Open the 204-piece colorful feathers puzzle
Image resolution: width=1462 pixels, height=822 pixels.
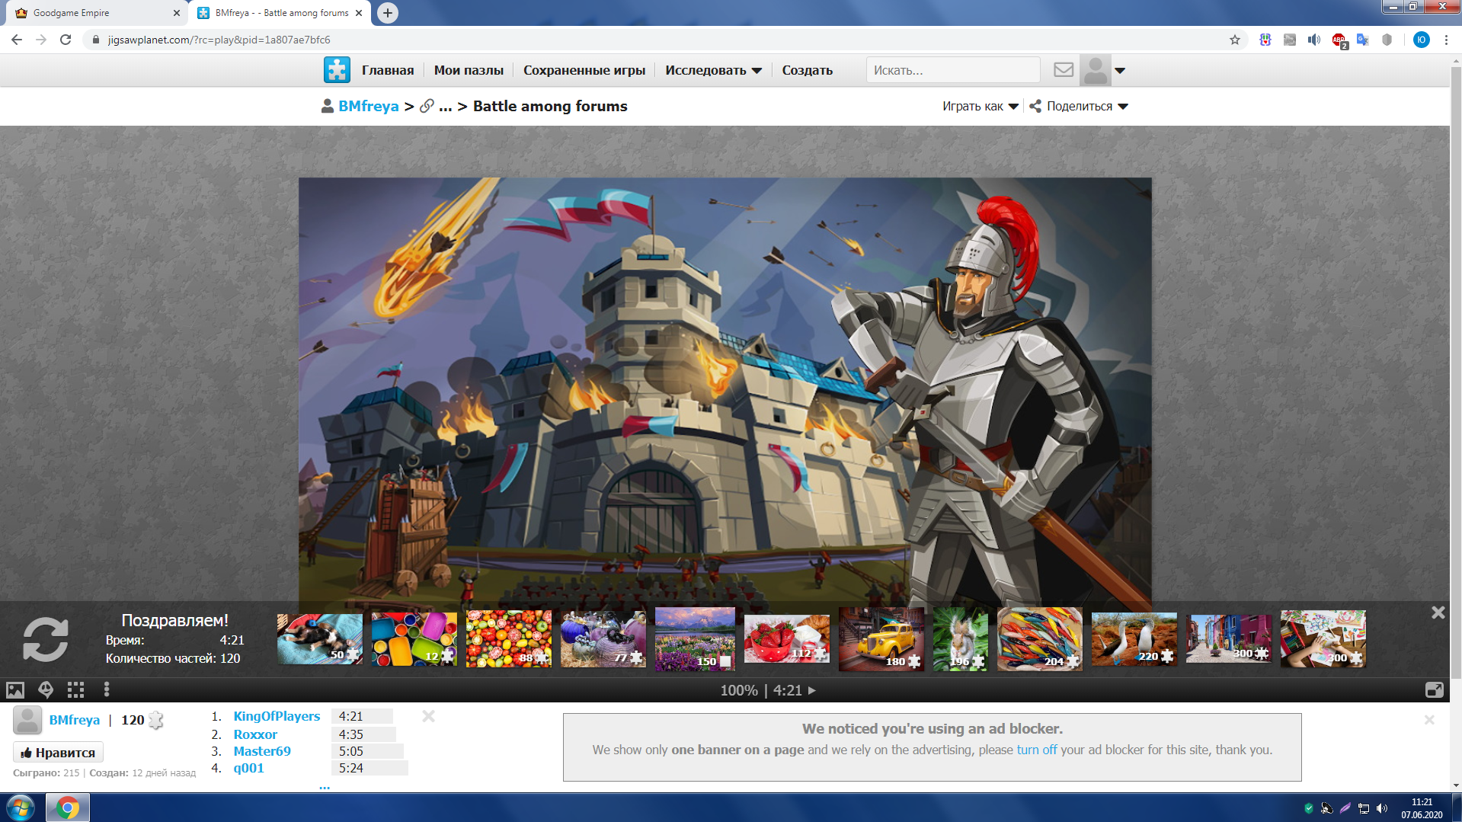click(1040, 639)
